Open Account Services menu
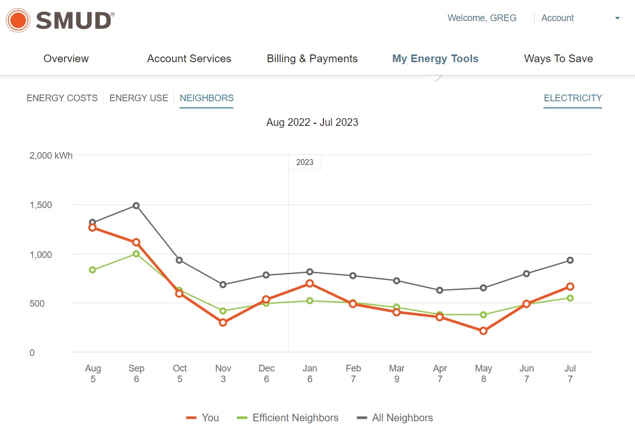The image size is (635, 429). (189, 59)
